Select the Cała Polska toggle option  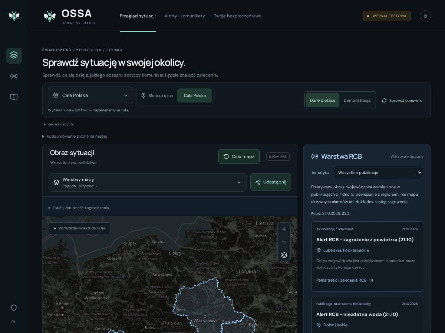(x=195, y=95)
